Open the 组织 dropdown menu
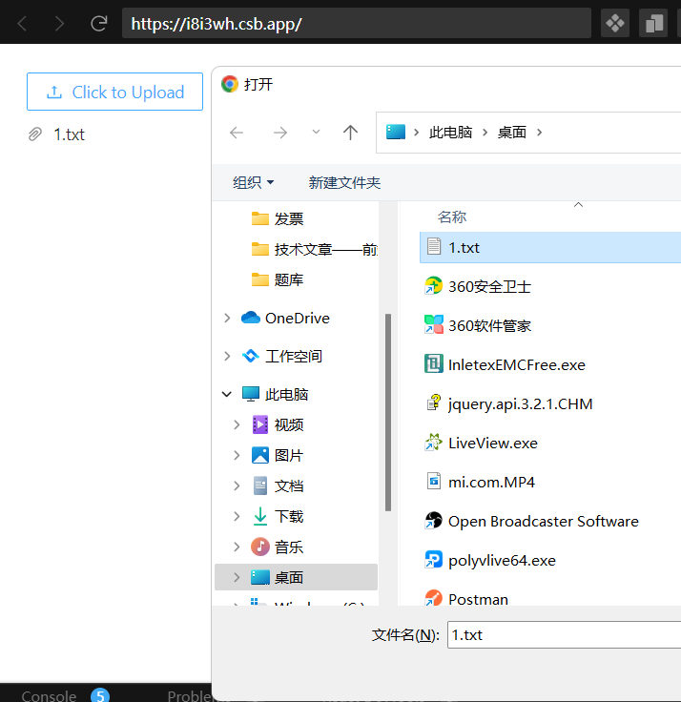Viewport: 681px width, 702px height. (x=254, y=183)
